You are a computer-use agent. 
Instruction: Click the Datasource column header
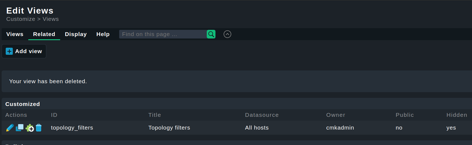(261, 115)
